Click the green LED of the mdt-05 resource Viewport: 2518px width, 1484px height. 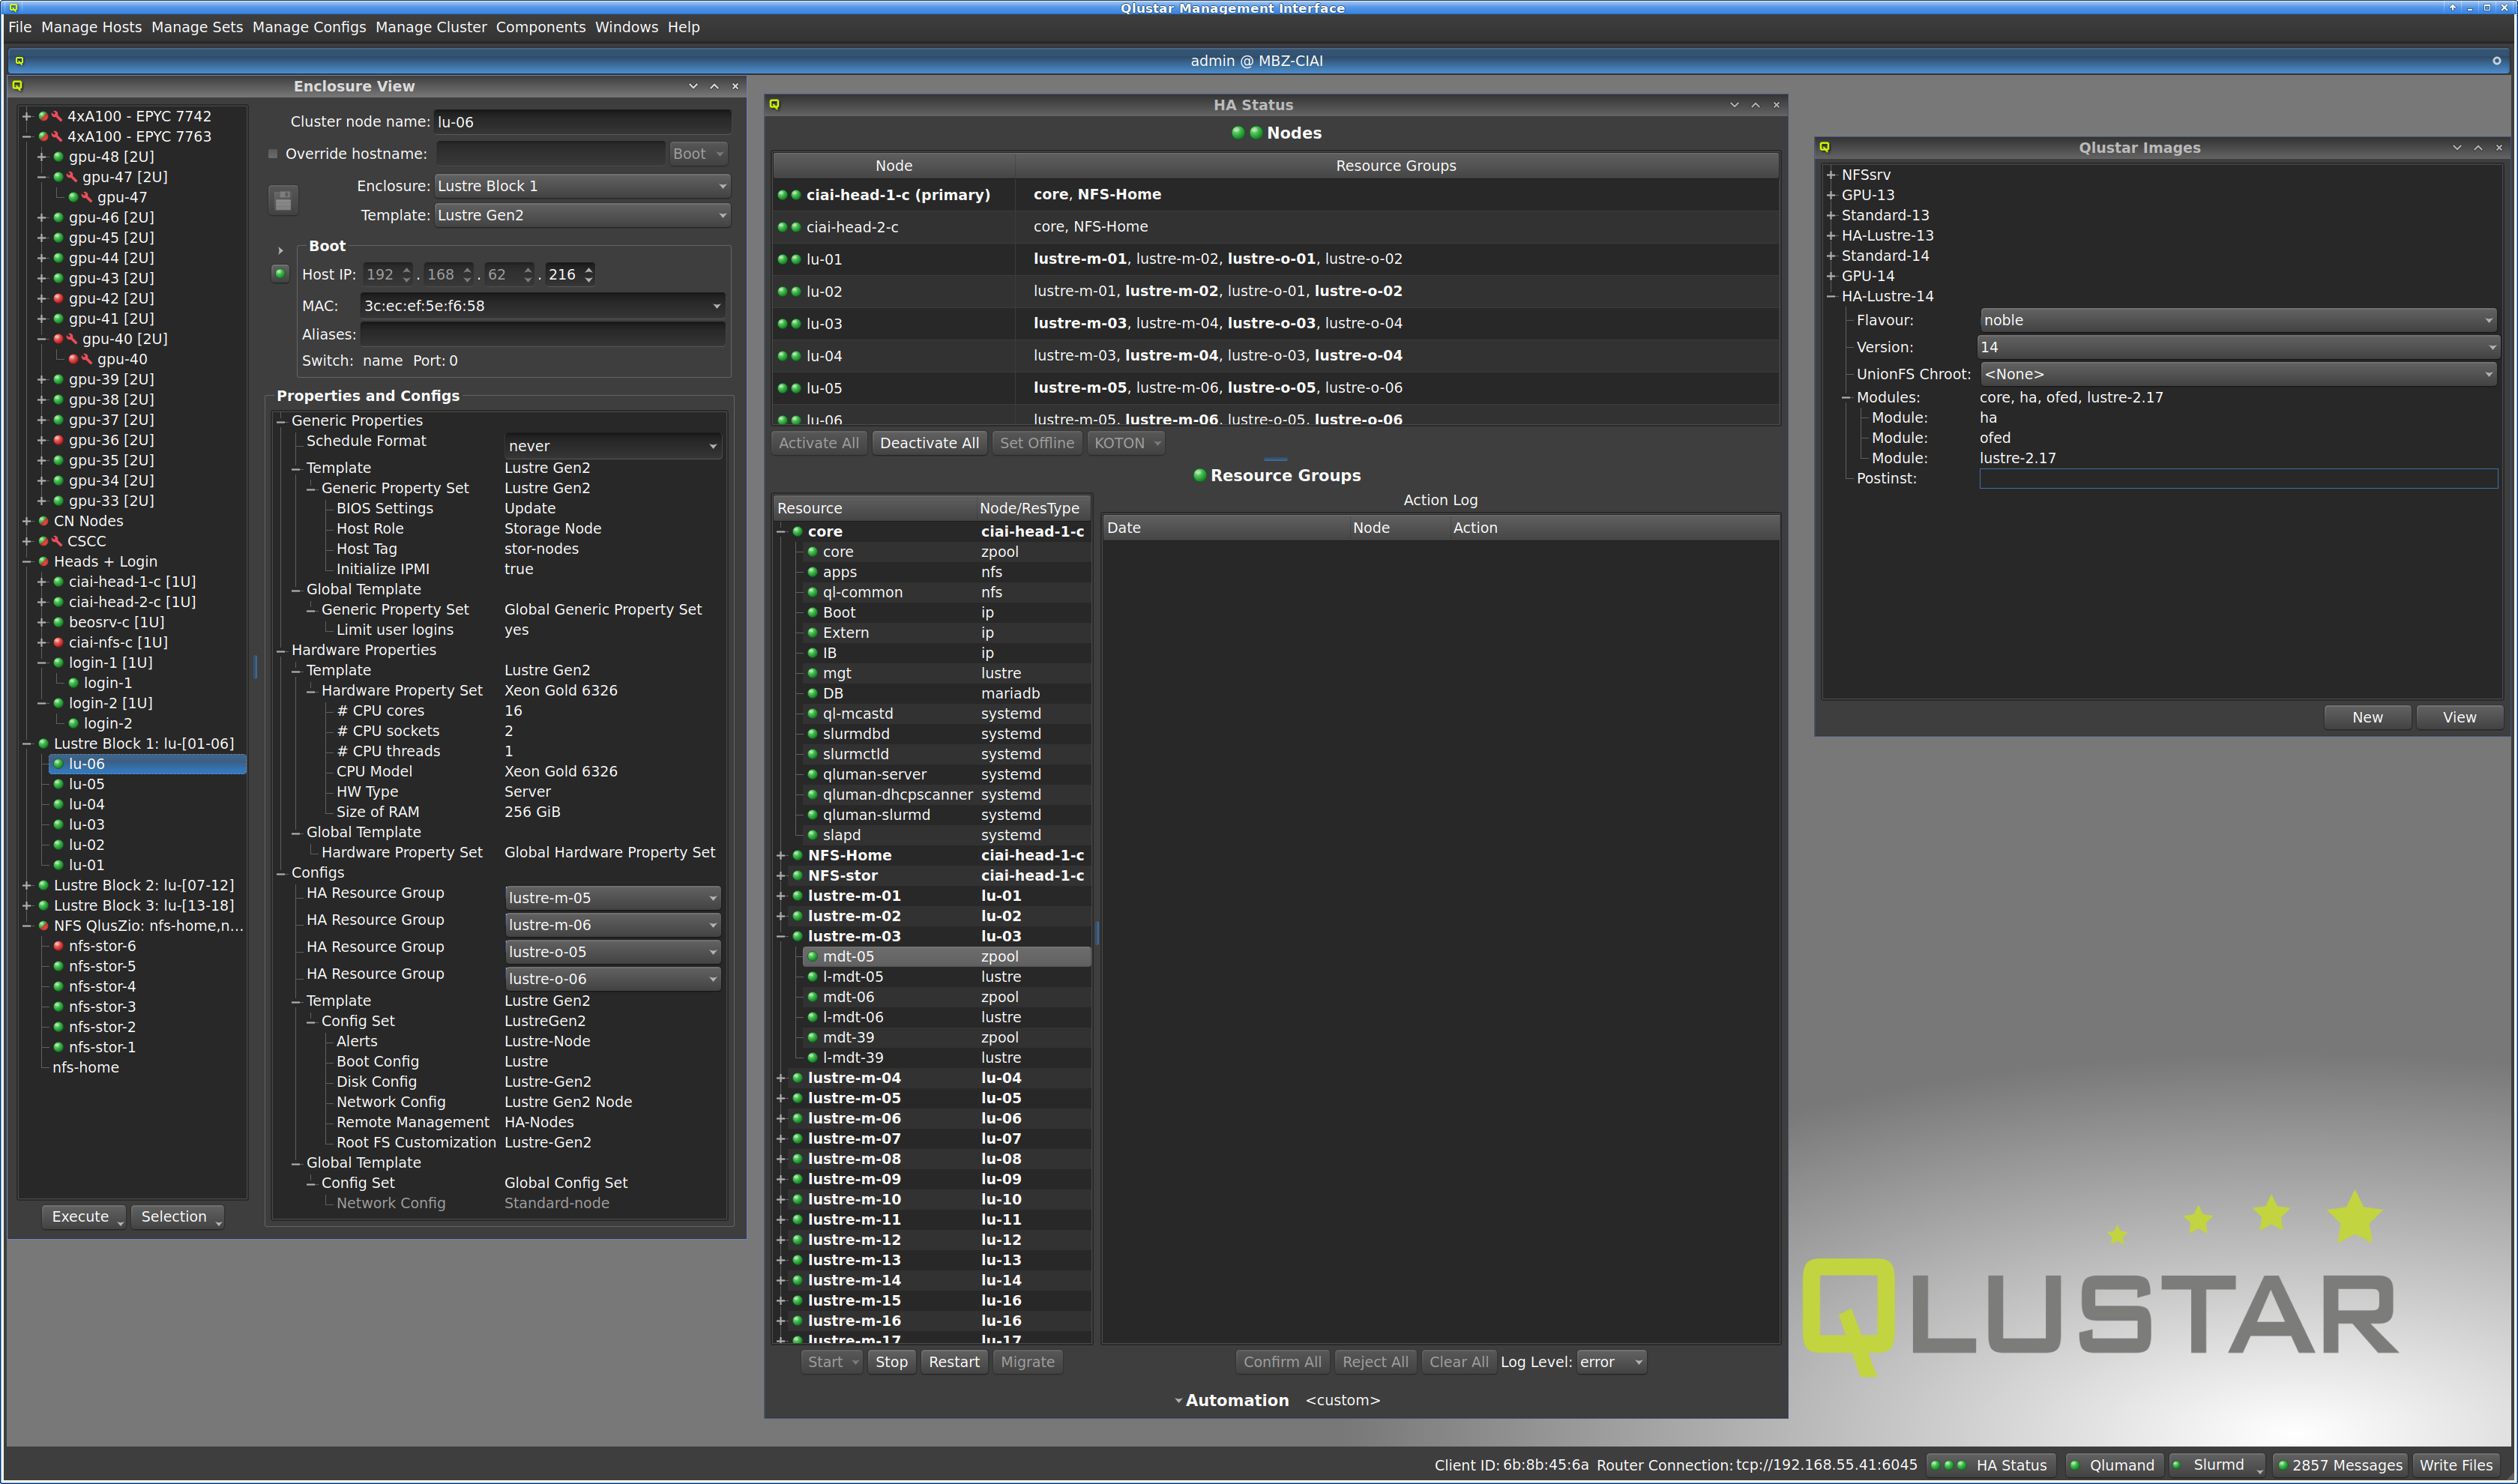click(x=812, y=956)
